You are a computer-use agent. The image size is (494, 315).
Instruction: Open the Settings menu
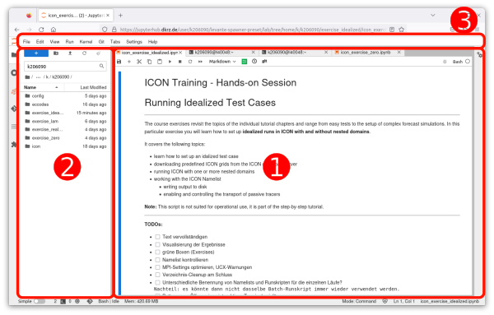[134, 42]
